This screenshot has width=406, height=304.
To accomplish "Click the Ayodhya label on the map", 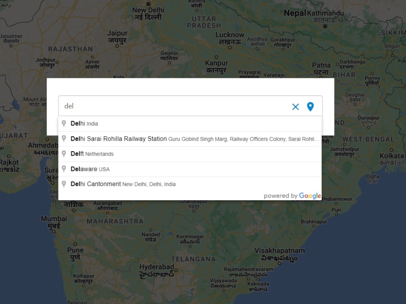I will 257,41.
